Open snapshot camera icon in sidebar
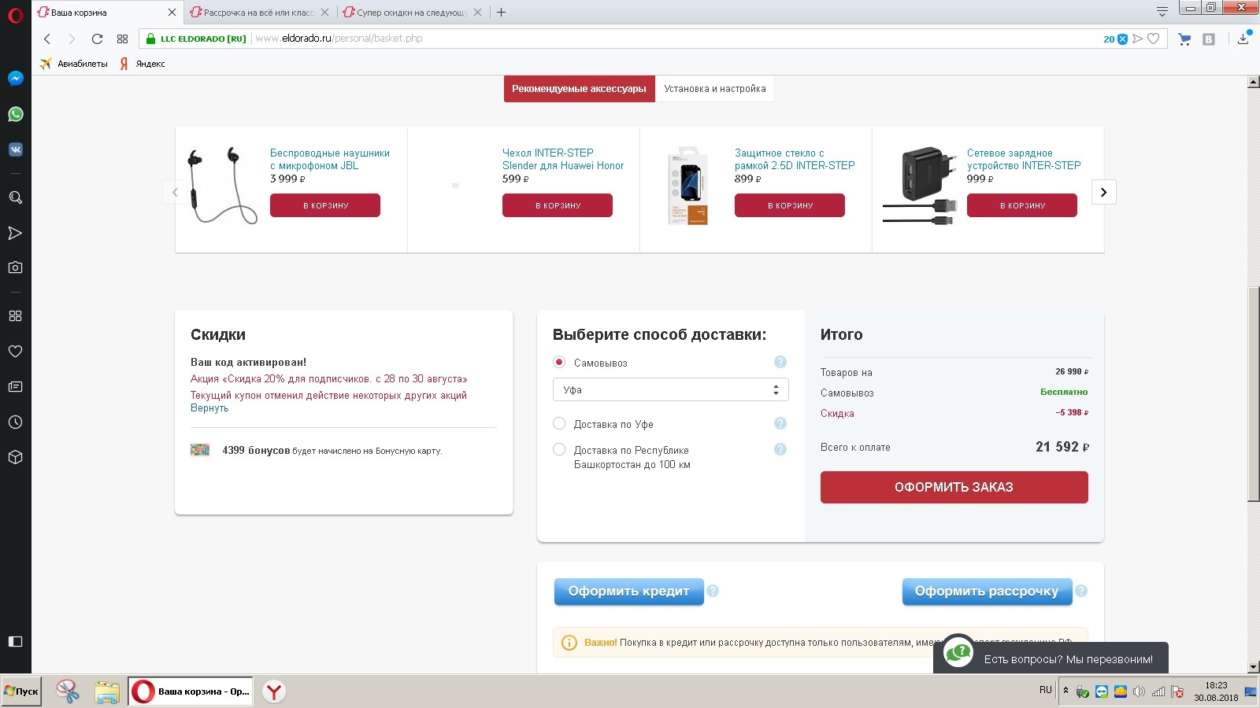 pos(15,267)
